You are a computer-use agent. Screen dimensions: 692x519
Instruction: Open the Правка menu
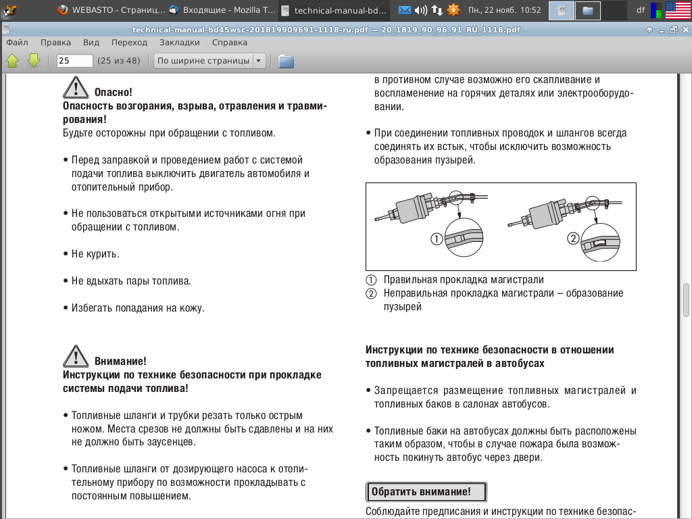[55, 43]
